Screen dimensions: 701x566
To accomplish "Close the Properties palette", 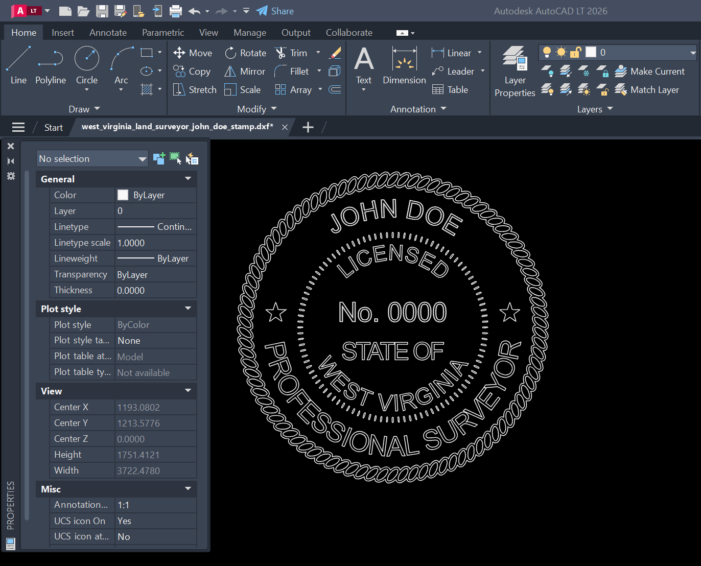I will point(10,146).
